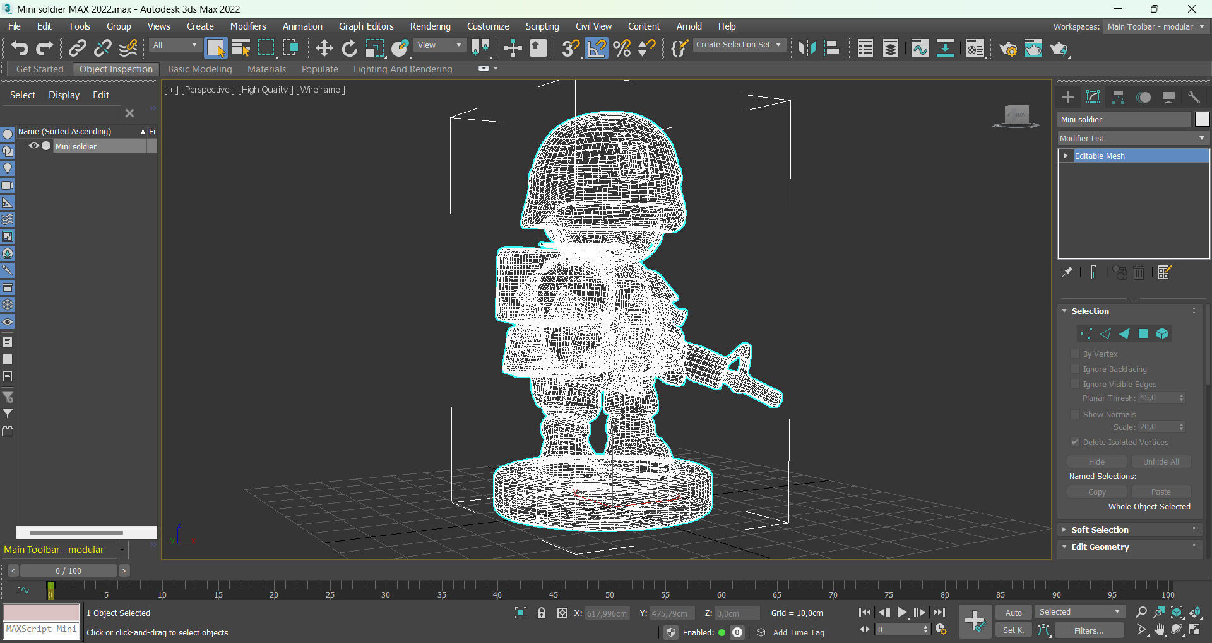
Task: Activate the Select Object tool
Action: pyautogui.click(x=215, y=49)
